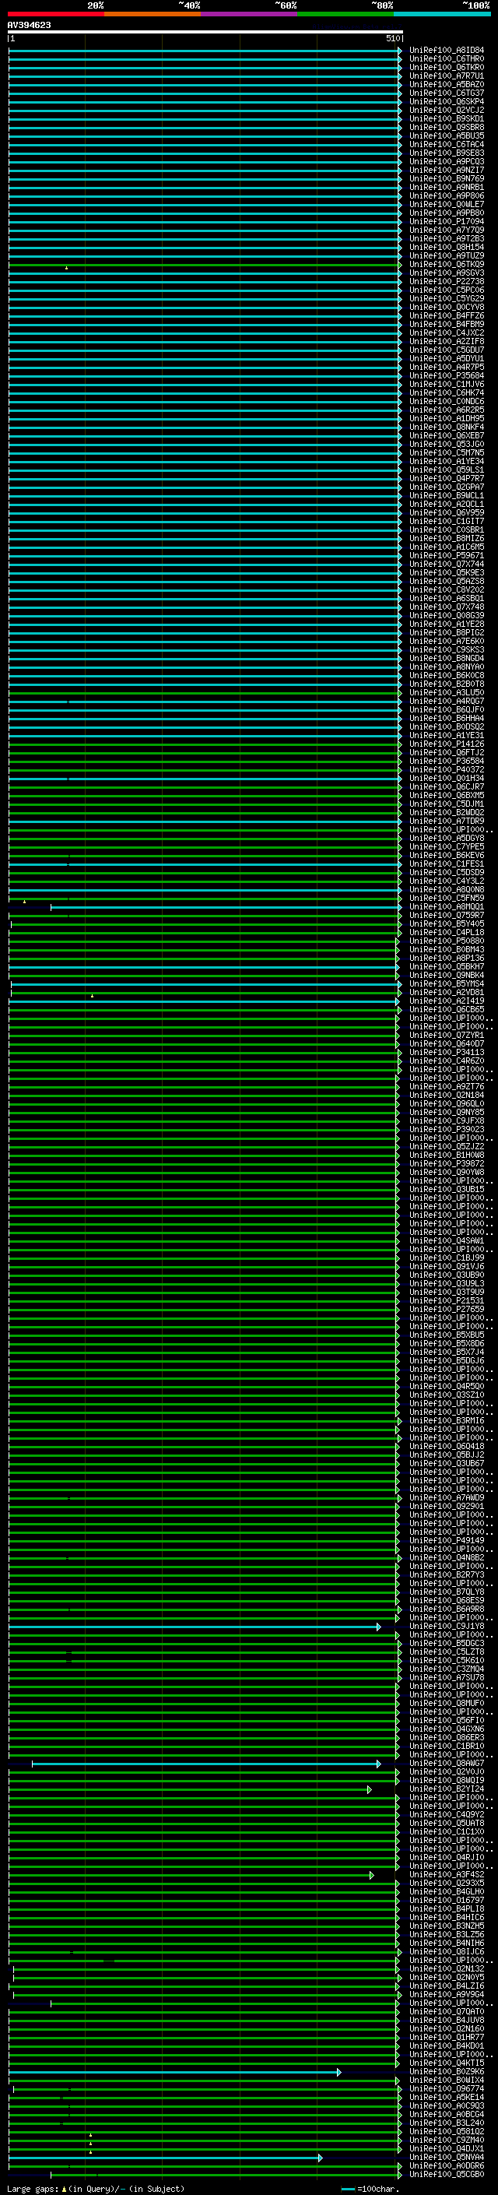Select label UniRef100_B2YI24
This screenshot has width=498, height=2195.
pos(446,1789)
